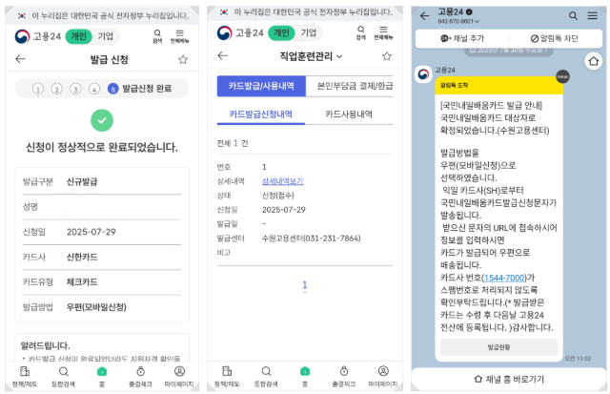
Task: Tap favorite star on 직업훈련관리 screen
Action: 386,56
